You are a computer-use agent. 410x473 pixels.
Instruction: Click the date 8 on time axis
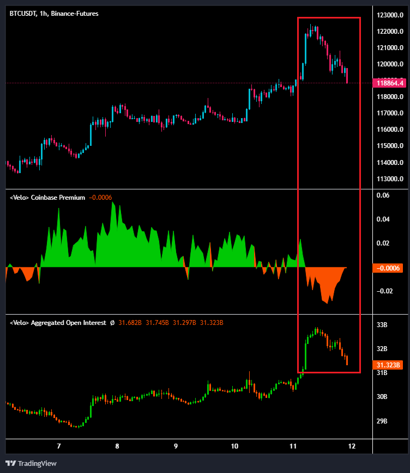click(x=117, y=446)
